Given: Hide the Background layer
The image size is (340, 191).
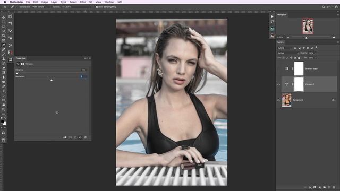Looking at the screenshot, I should (x=278, y=100).
